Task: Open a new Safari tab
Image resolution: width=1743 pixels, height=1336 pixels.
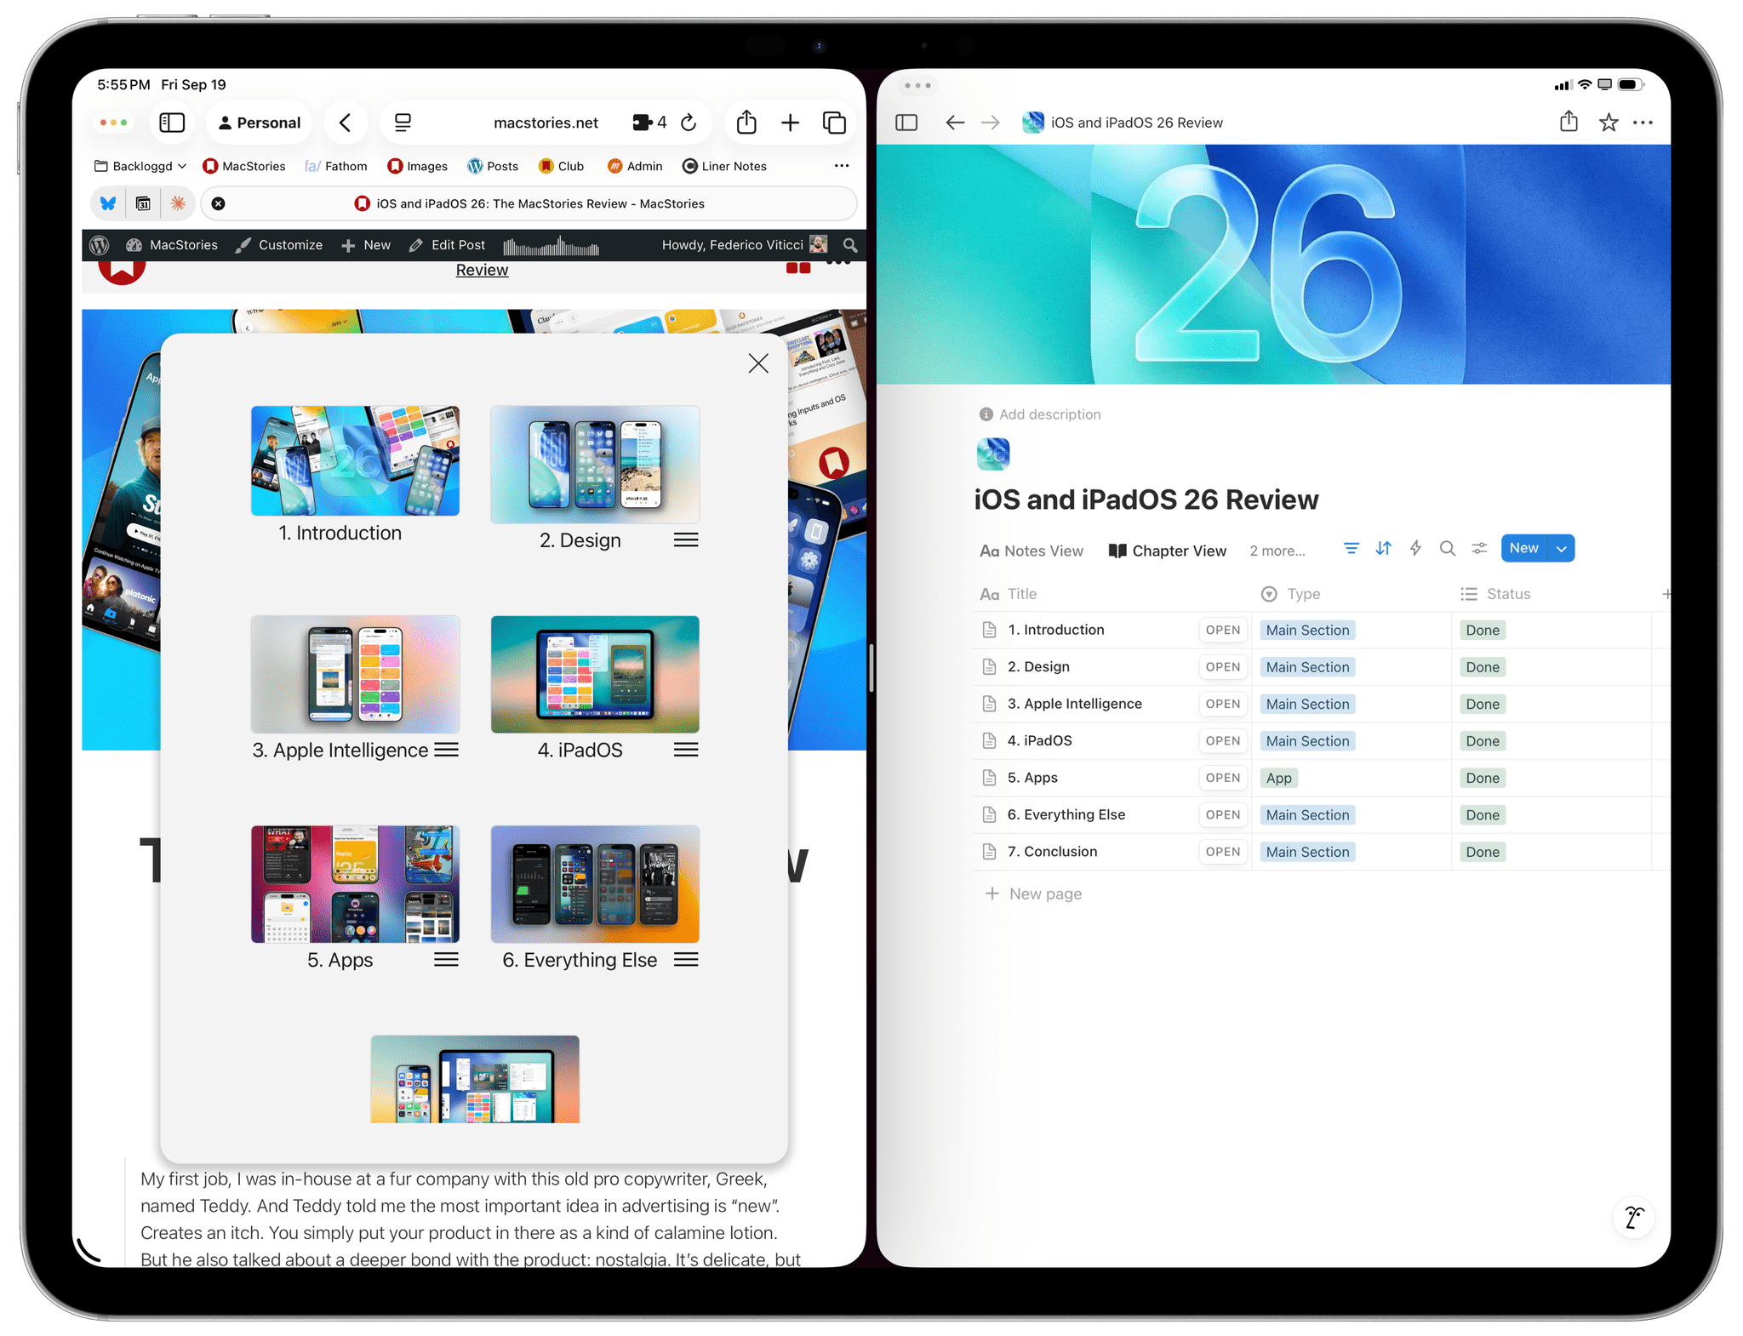Action: 790,123
